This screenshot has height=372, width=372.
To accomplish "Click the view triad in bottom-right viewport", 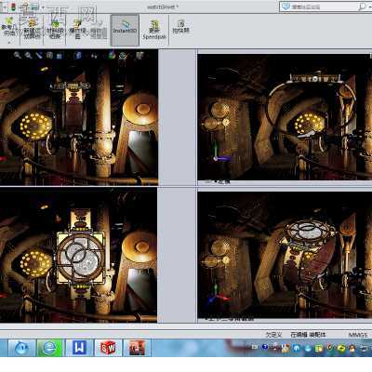I will point(219,293).
